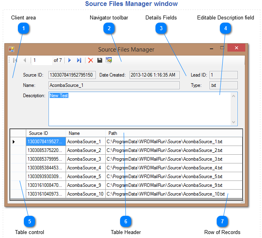Close the Source Files Manager window
Image resolution: width=262 pixels, height=238 pixels.
click(x=237, y=48)
